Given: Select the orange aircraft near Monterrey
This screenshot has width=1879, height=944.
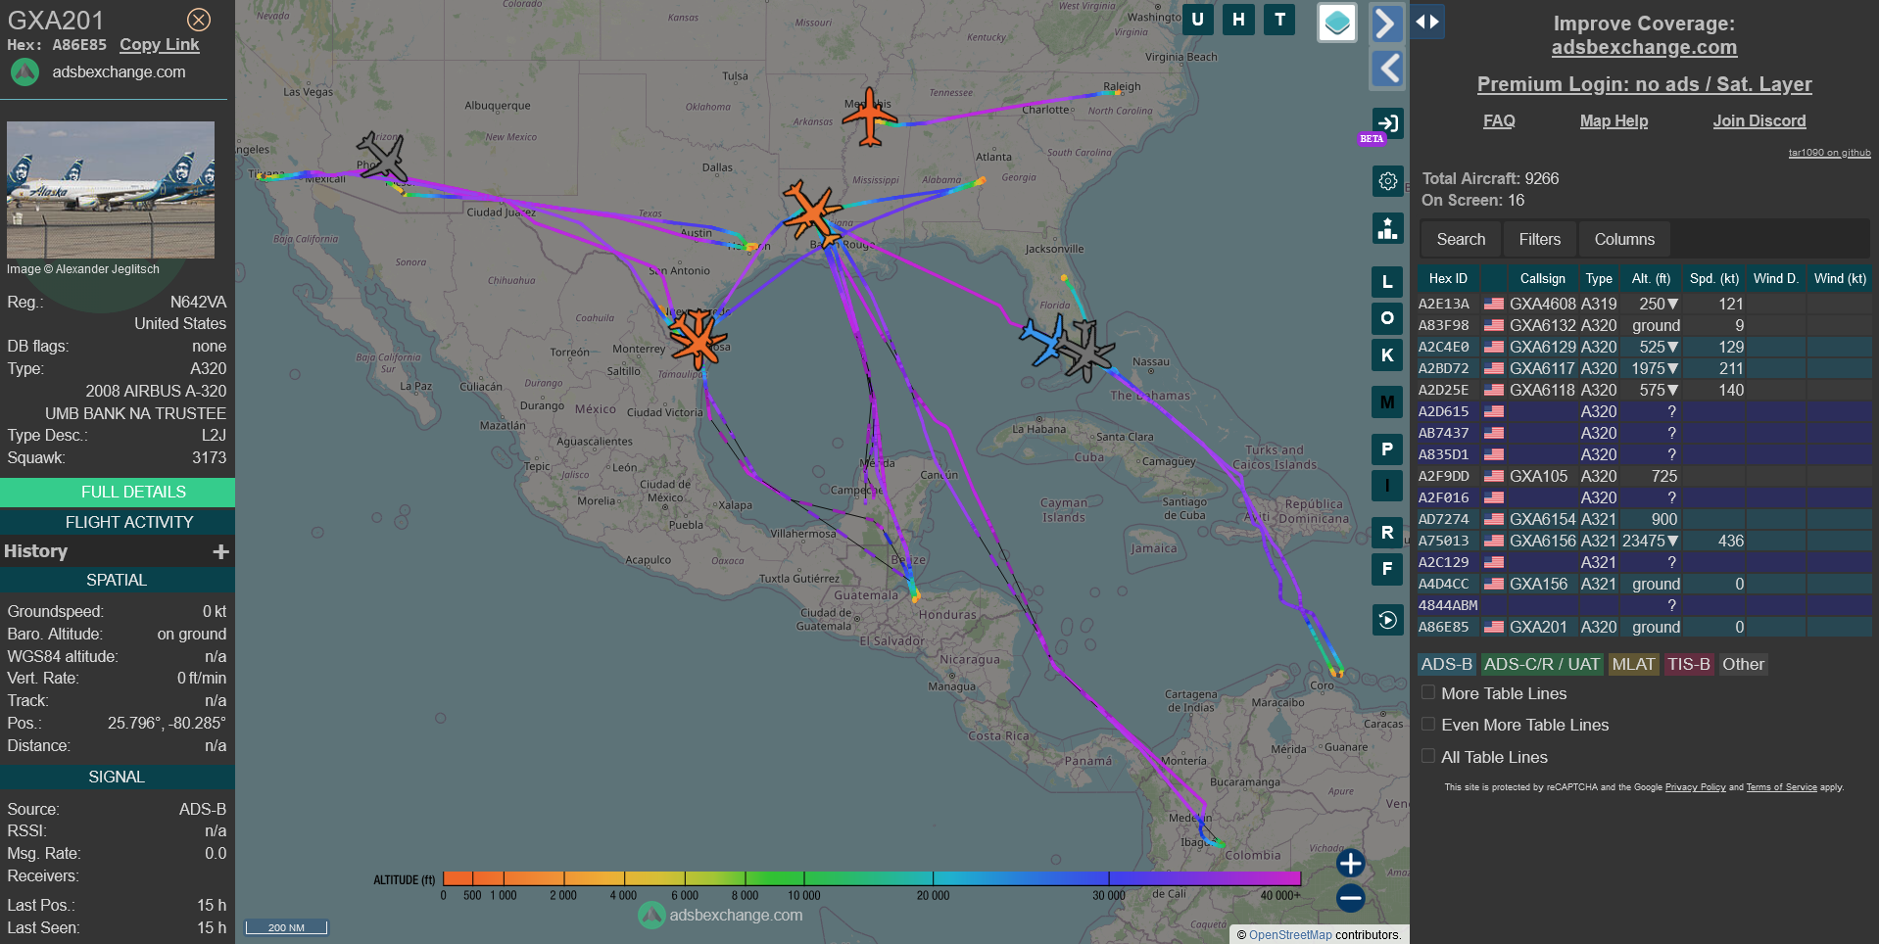Looking at the screenshot, I should tap(697, 340).
